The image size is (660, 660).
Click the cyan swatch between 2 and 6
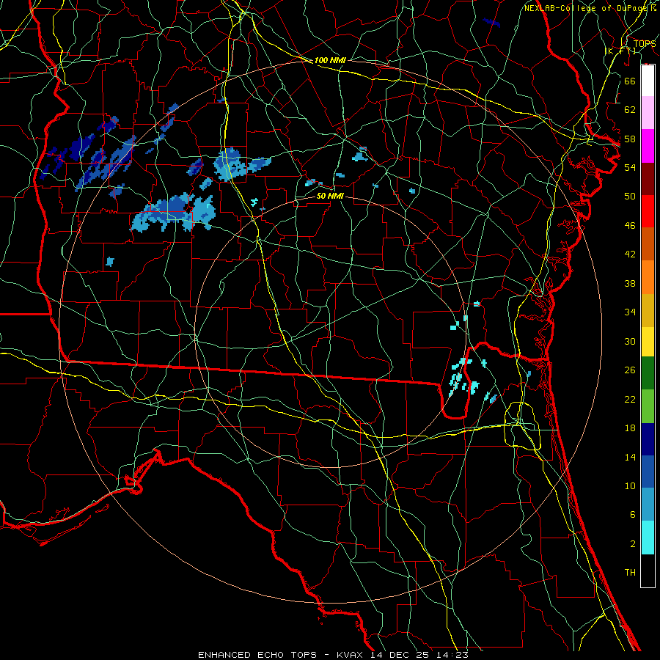point(648,538)
